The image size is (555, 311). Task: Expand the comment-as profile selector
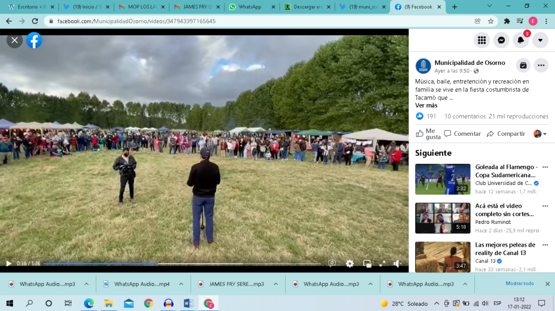pos(540,134)
